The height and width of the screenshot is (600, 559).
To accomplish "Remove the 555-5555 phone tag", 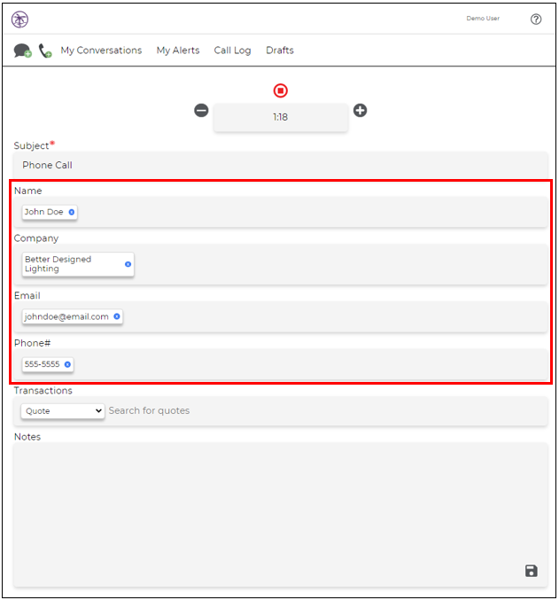I will click(67, 364).
